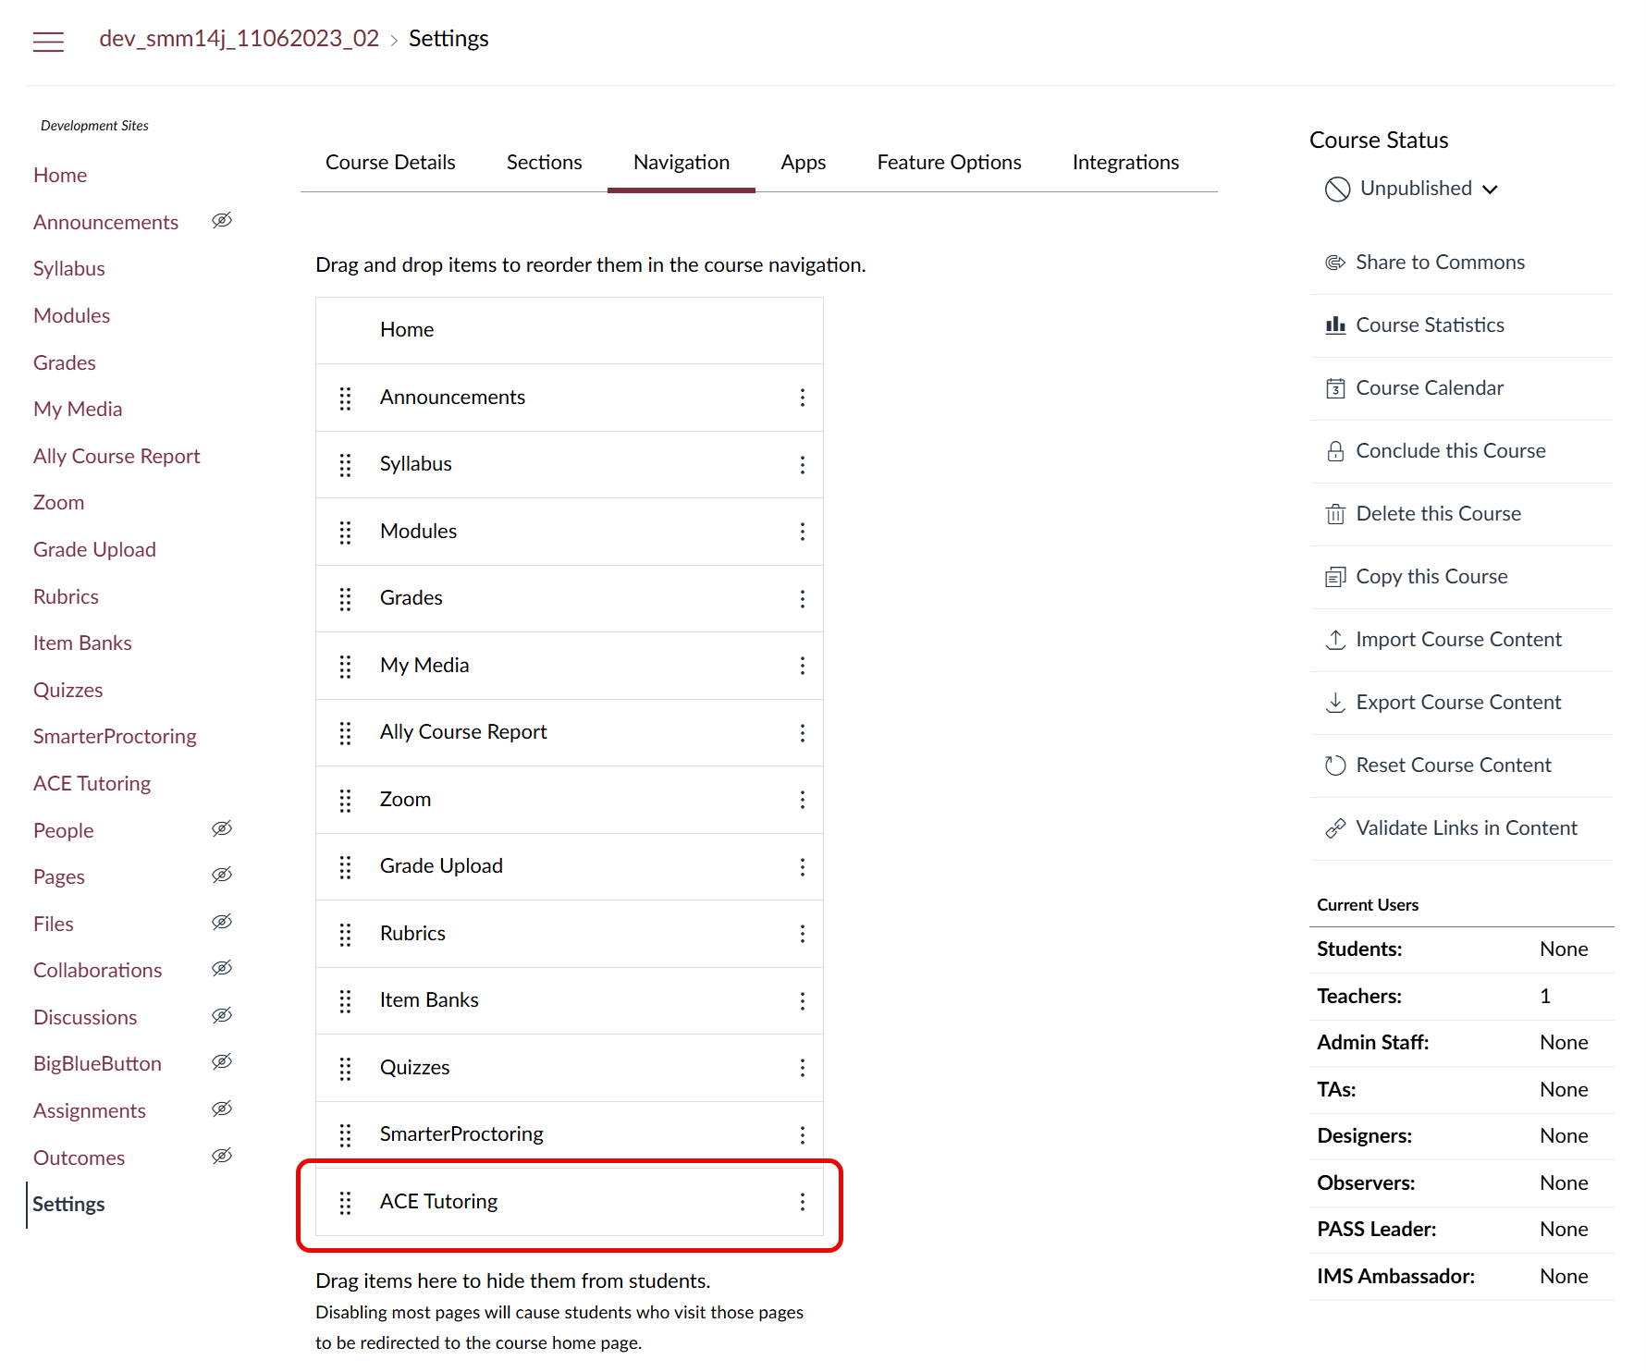Open the hamburger course menu icon
The height and width of the screenshot is (1372, 1646).
coord(48,41)
